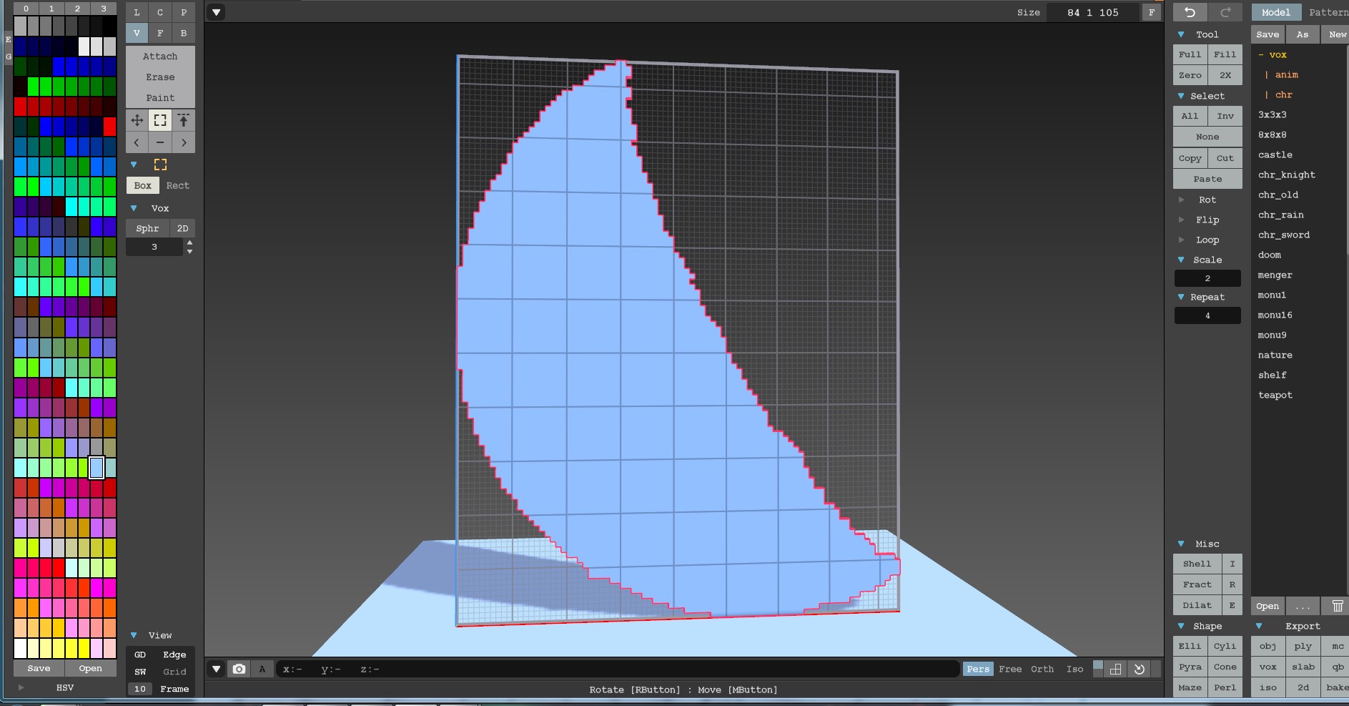
Task: Click the Paint button
Action: 160,97
